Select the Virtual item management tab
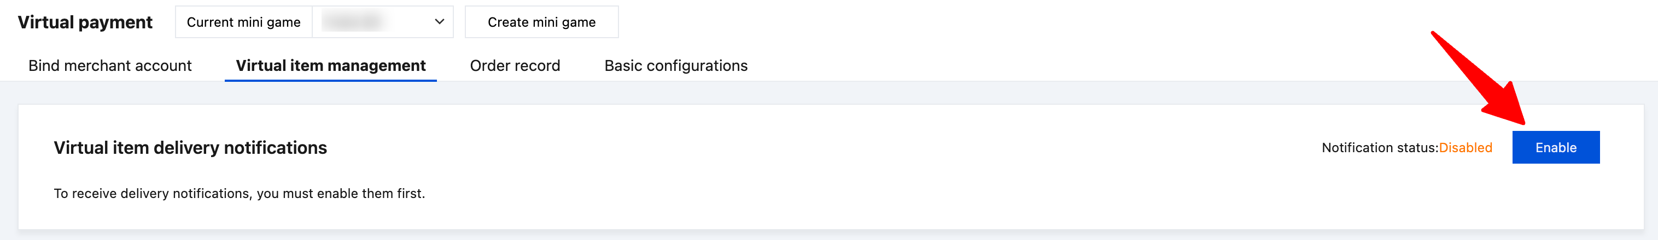The height and width of the screenshot is (240, 1658). 330,65
